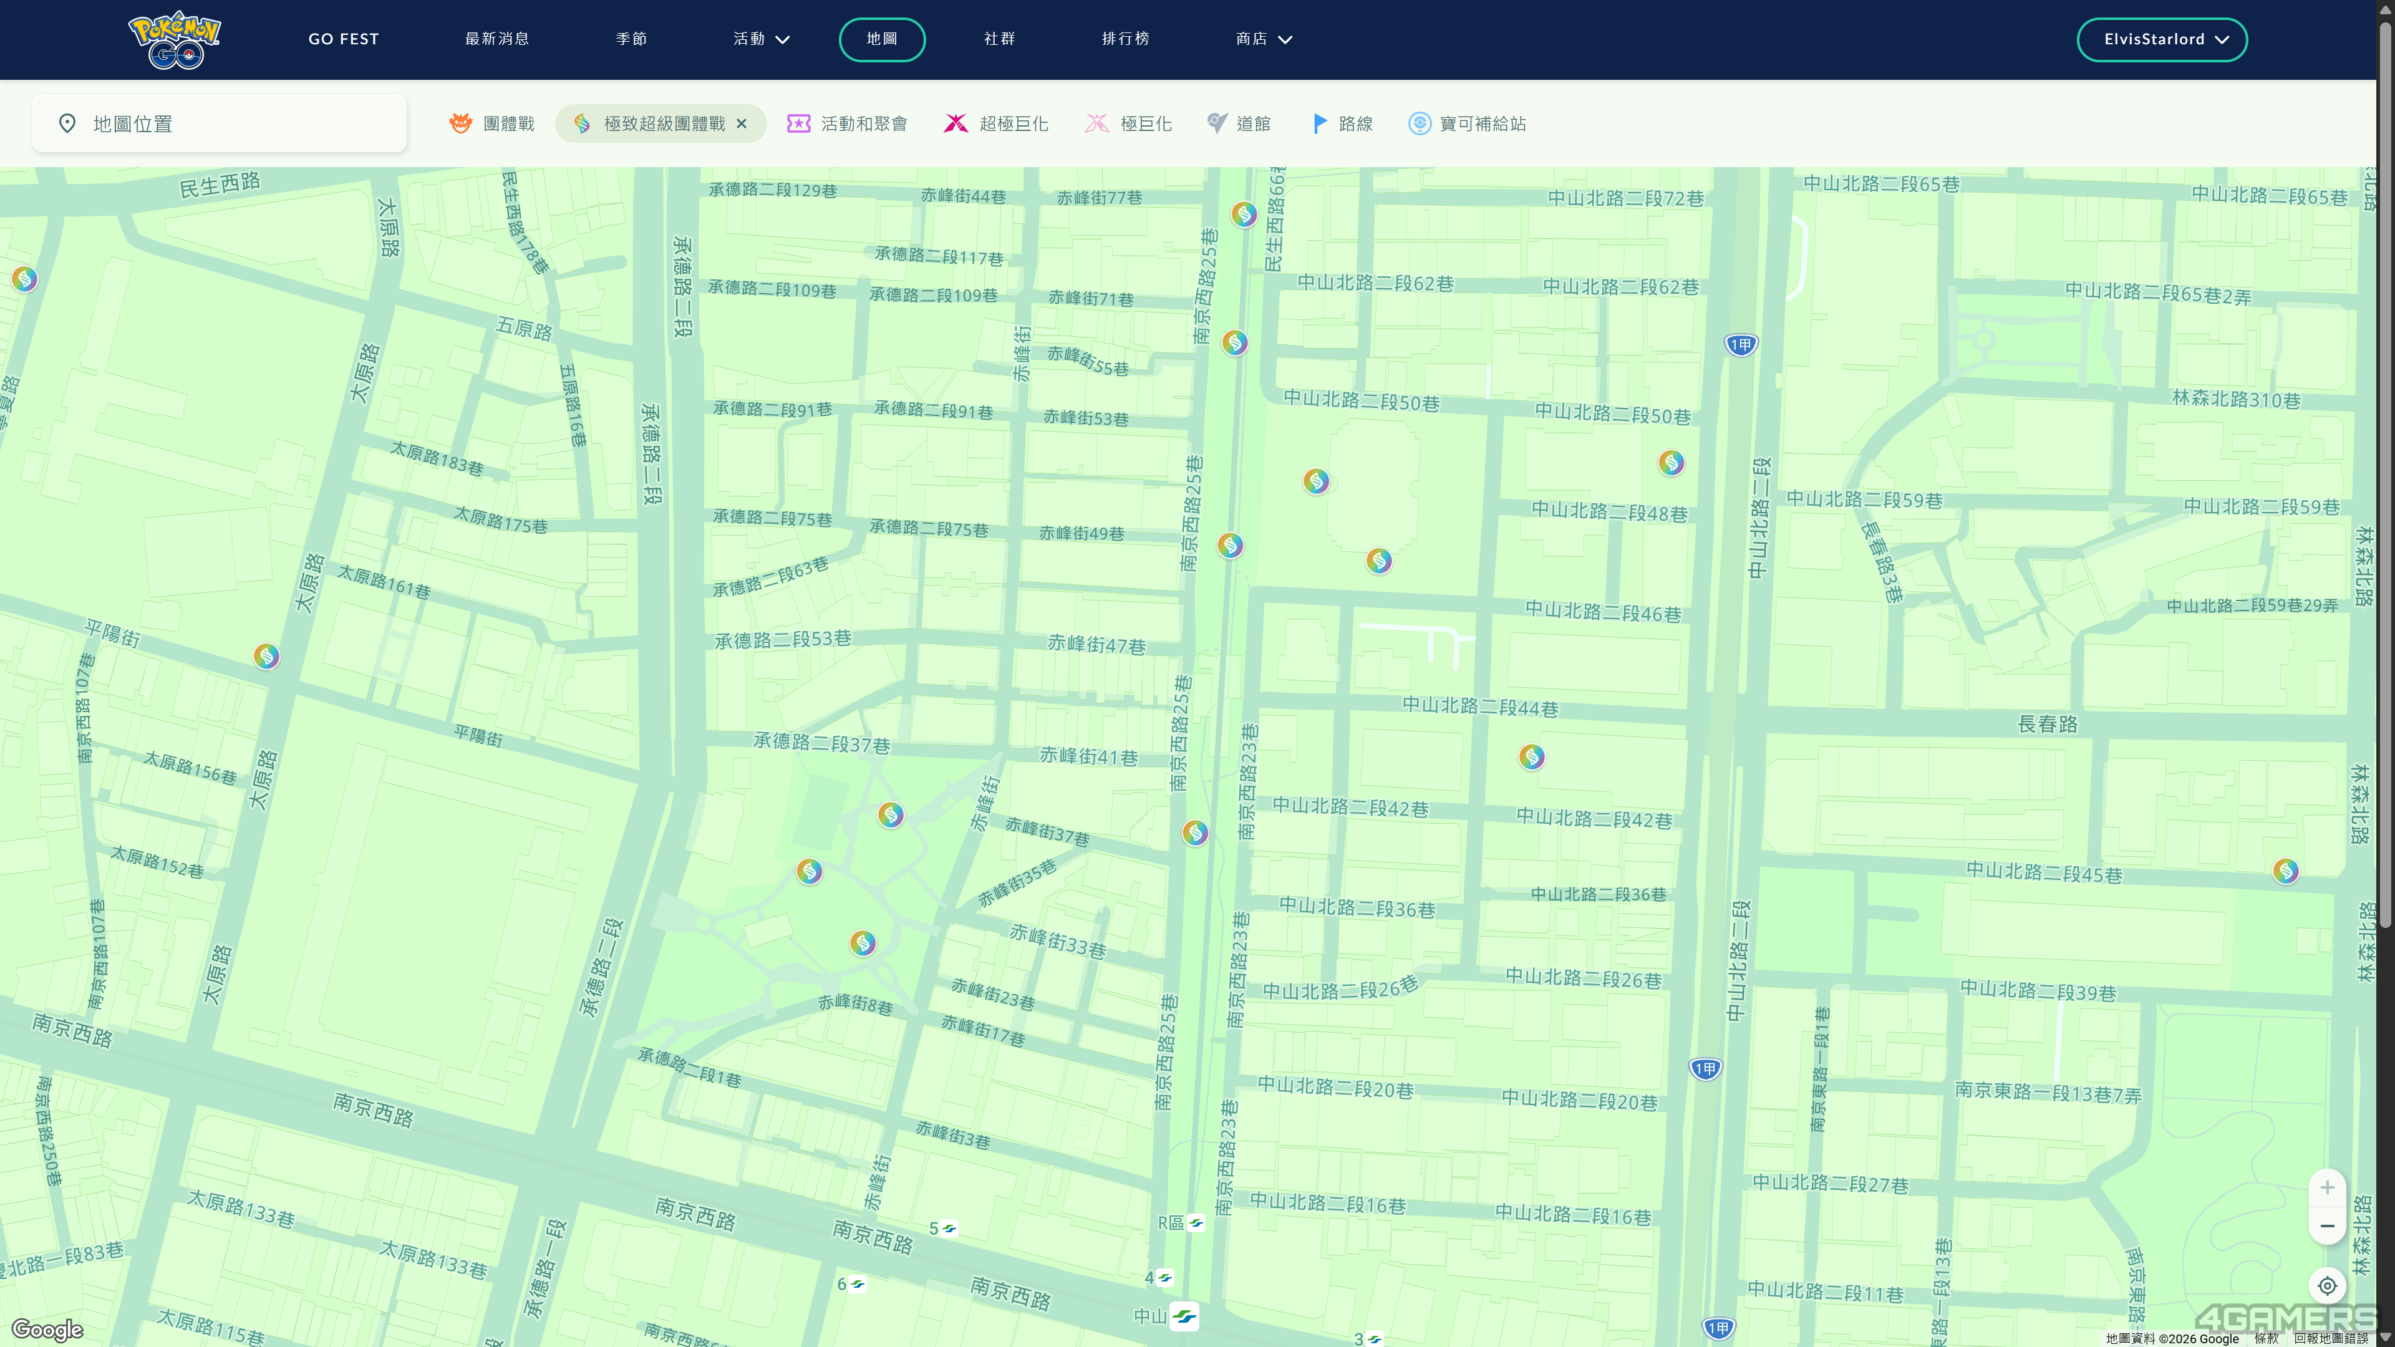Zoom in the map with plus button
The width and height of the screenshot is (2395, 1347).
(x=2327, y=1188)
